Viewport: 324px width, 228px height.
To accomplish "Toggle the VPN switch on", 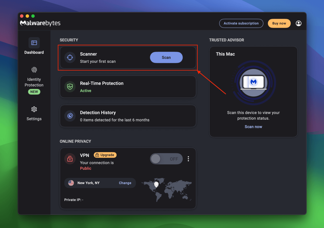I will 166,159.
